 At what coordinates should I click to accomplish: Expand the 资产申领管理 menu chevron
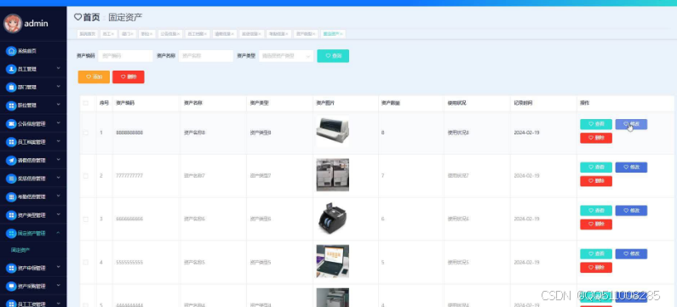pyautogui.click(x=58, y=267)
